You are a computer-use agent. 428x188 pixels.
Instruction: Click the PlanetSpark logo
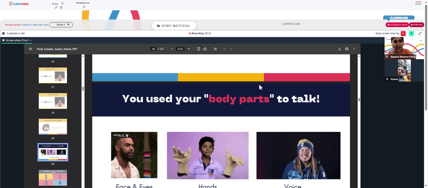coord(18,4)
